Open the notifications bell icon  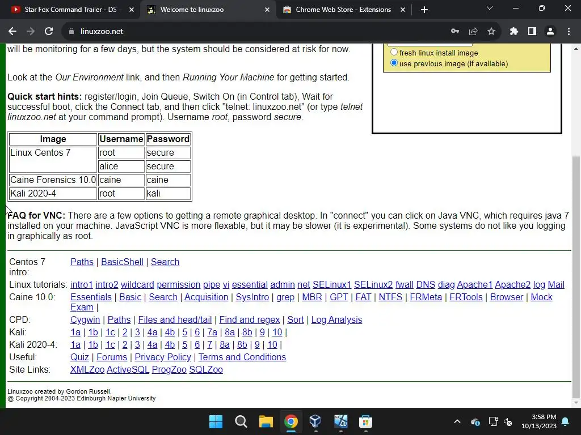[566, 421]
